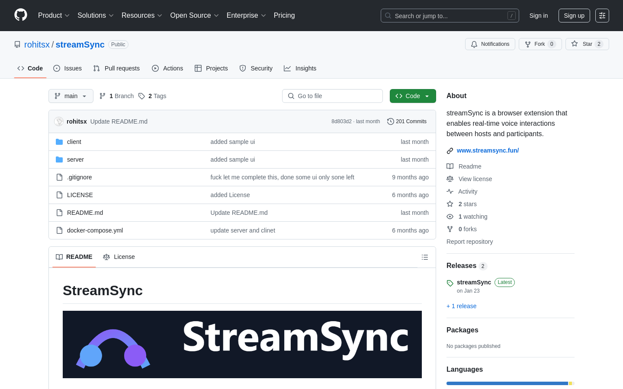The height and width of the screenshot is (389, 623).
Task: Open the Pricing page
Action: (284, 16)
